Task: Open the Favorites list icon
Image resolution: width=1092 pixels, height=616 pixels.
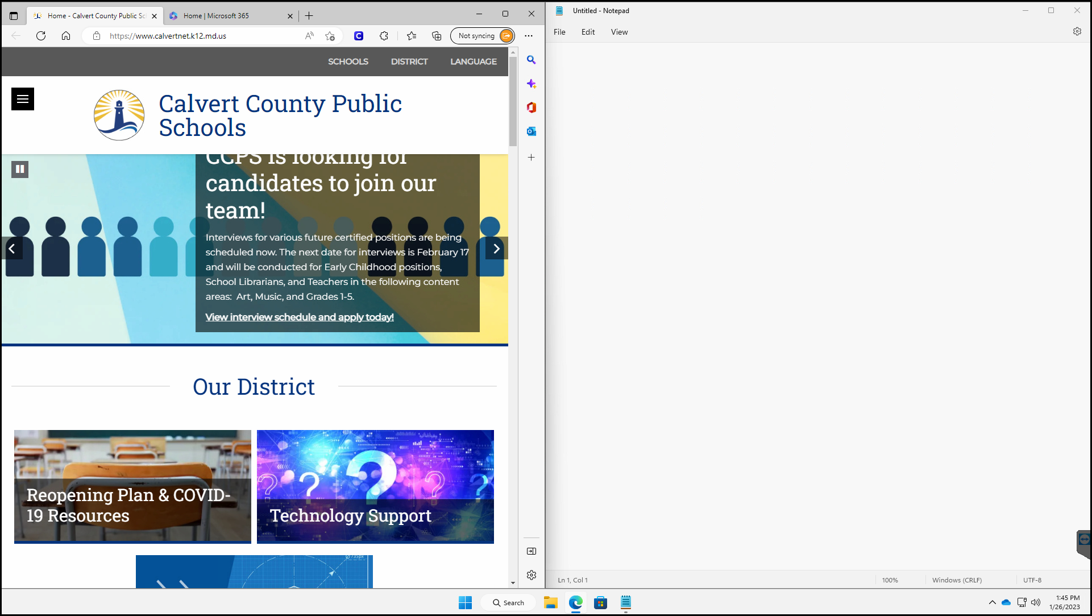Action: pyautogui.click(x=412, y=36)
